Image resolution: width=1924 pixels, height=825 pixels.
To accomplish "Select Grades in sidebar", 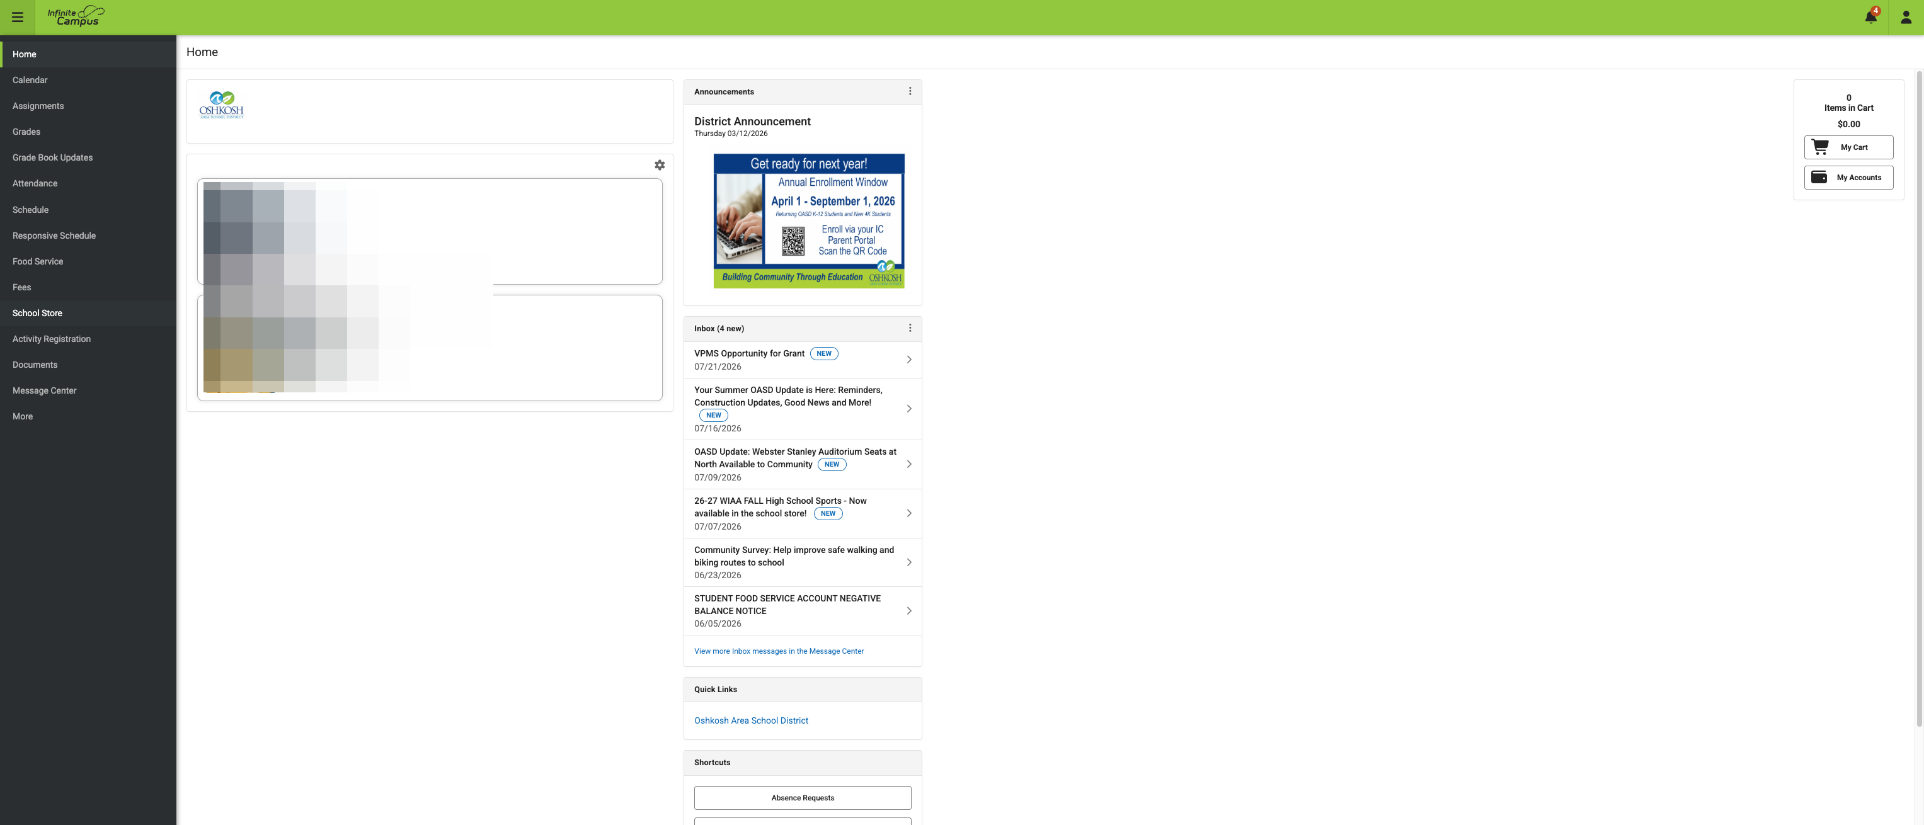I will coord(88,132).
